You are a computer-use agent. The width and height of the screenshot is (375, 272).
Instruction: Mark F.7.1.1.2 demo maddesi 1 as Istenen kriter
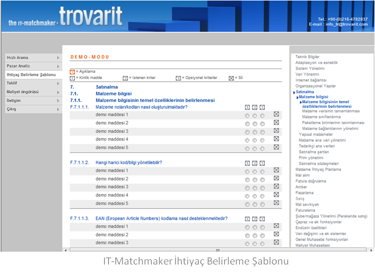click(x=255, y=172)
